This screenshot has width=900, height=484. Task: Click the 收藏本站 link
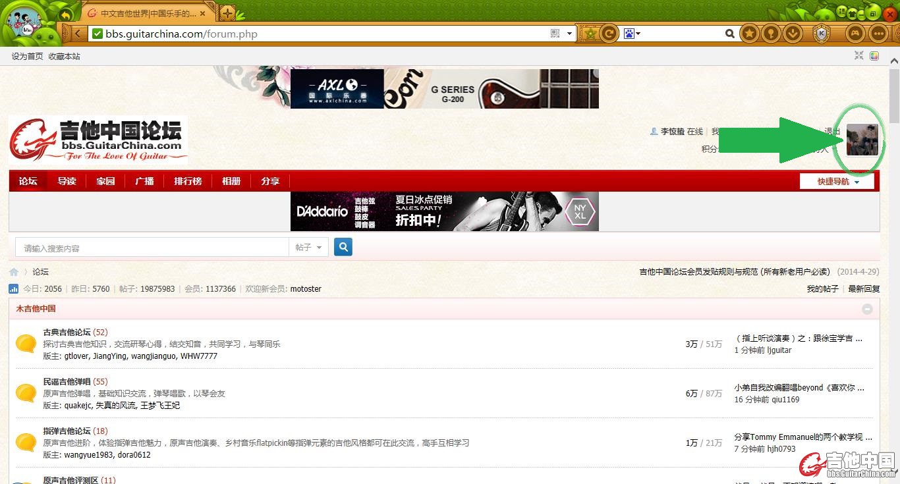click(x=64, y=57)
